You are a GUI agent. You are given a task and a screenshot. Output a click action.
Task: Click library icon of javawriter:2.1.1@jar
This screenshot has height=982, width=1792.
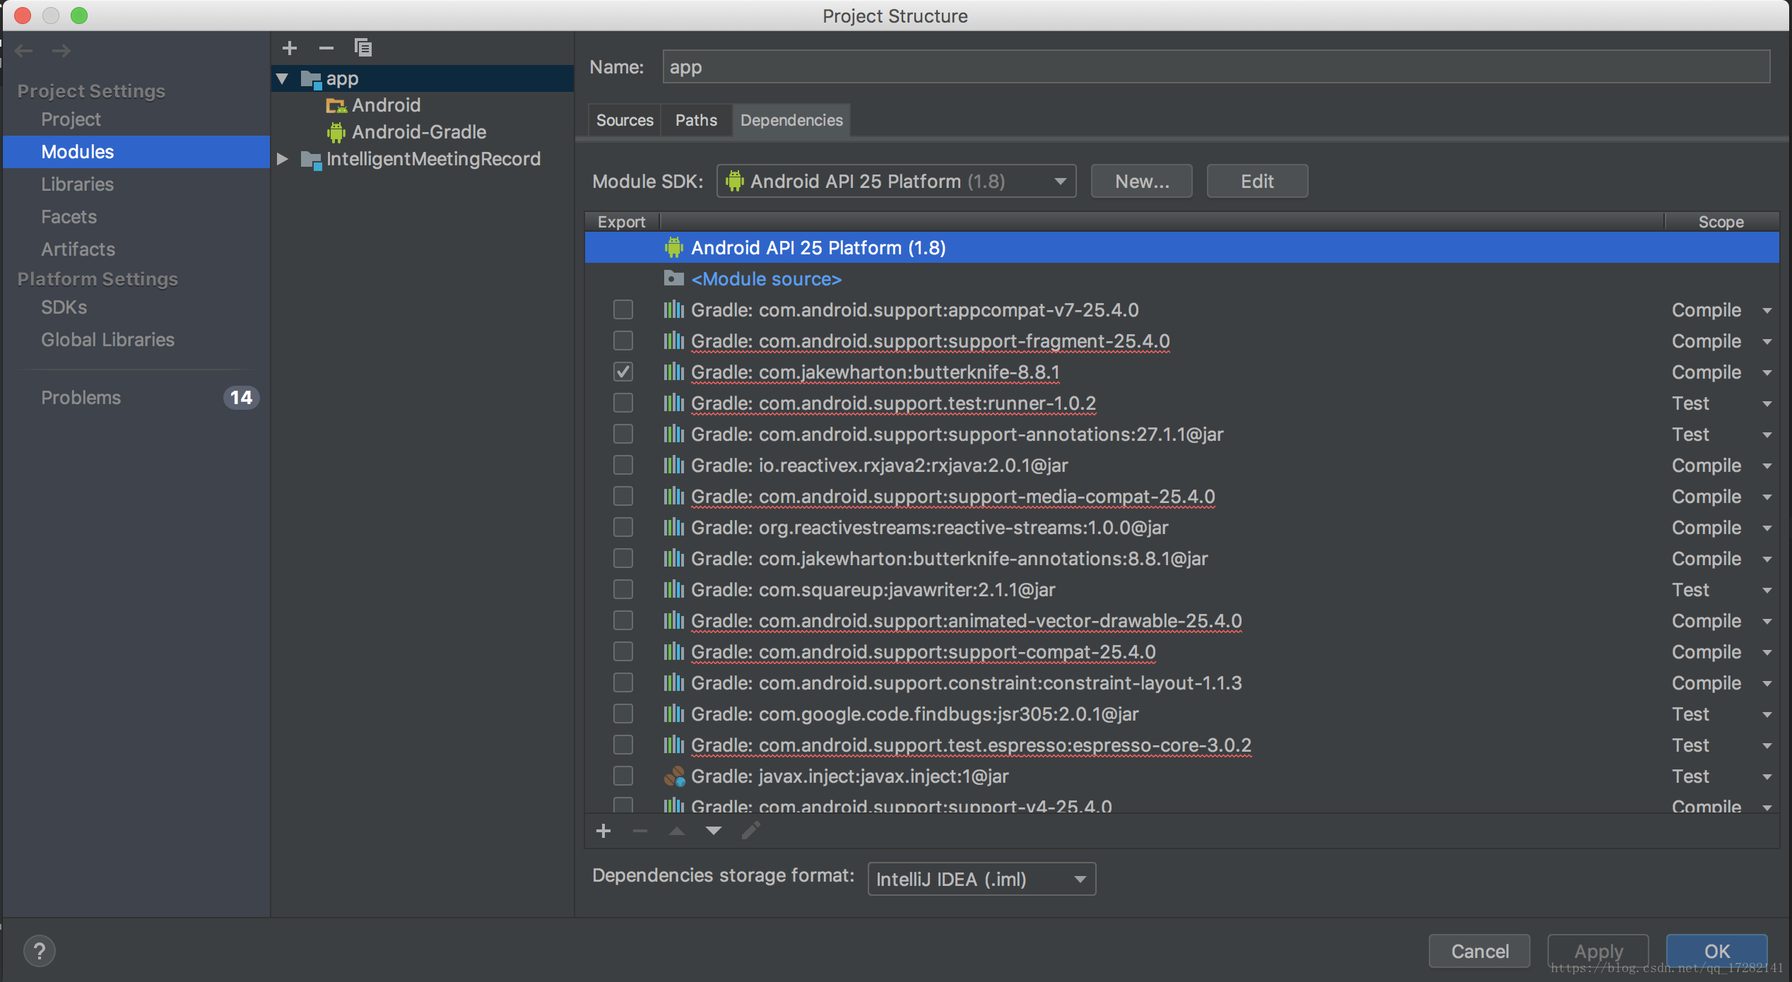(674, 589)
